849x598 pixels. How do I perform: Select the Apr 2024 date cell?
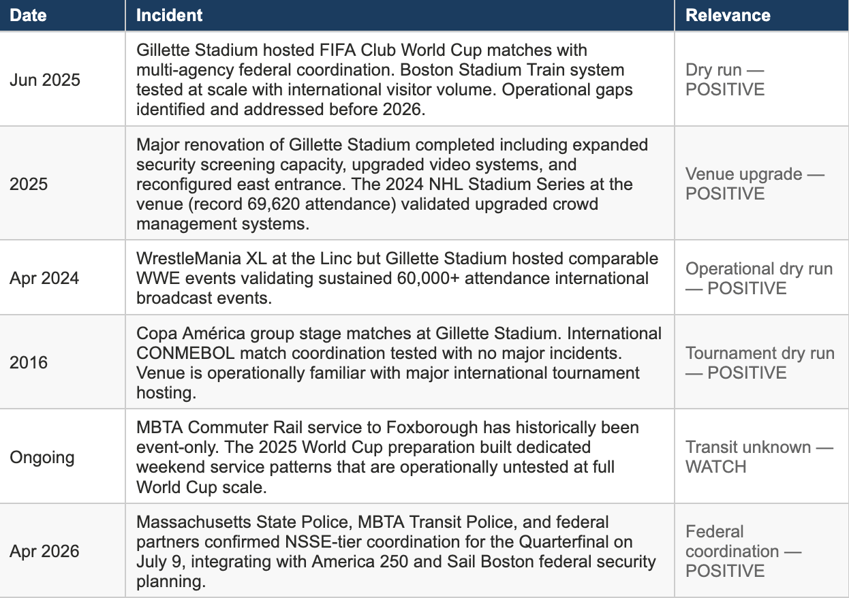(x=63, y=278)
